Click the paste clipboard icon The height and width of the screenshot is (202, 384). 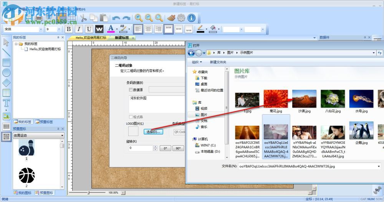point(104,18)
